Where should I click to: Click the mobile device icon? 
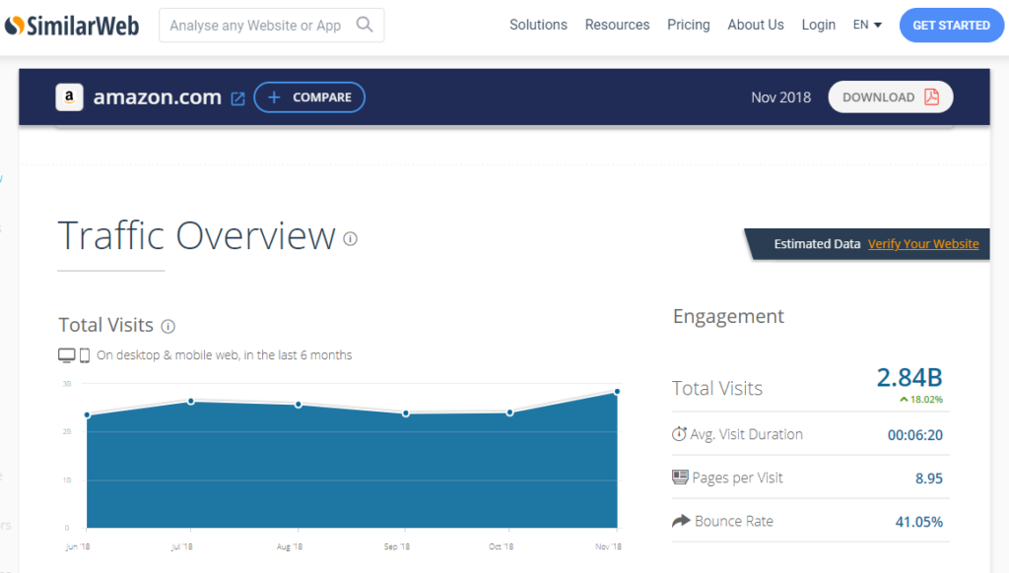click(x=85, y=355)
